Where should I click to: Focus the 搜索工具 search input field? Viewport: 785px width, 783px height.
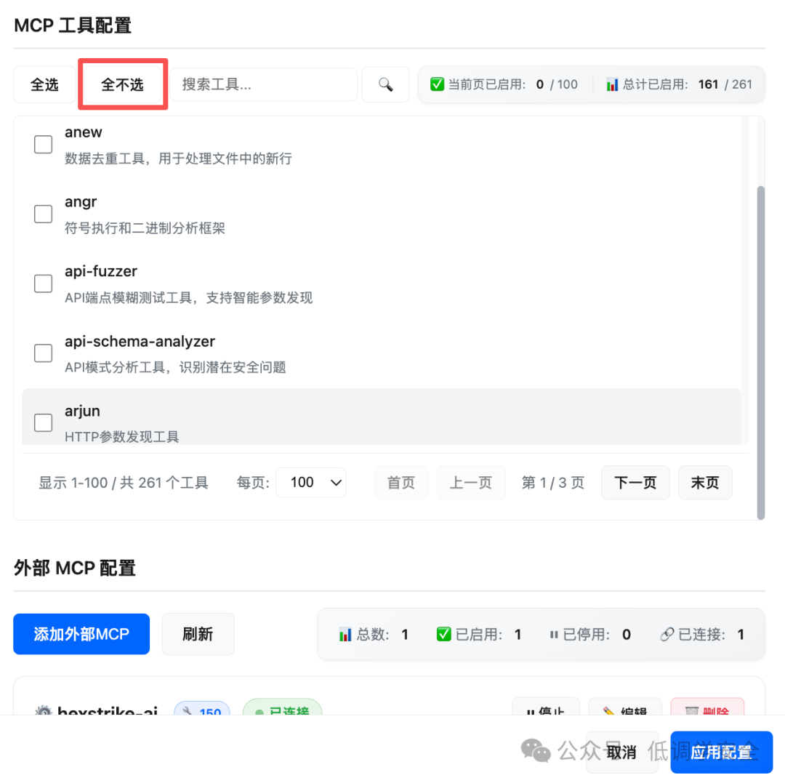click(x=263, y=84)
